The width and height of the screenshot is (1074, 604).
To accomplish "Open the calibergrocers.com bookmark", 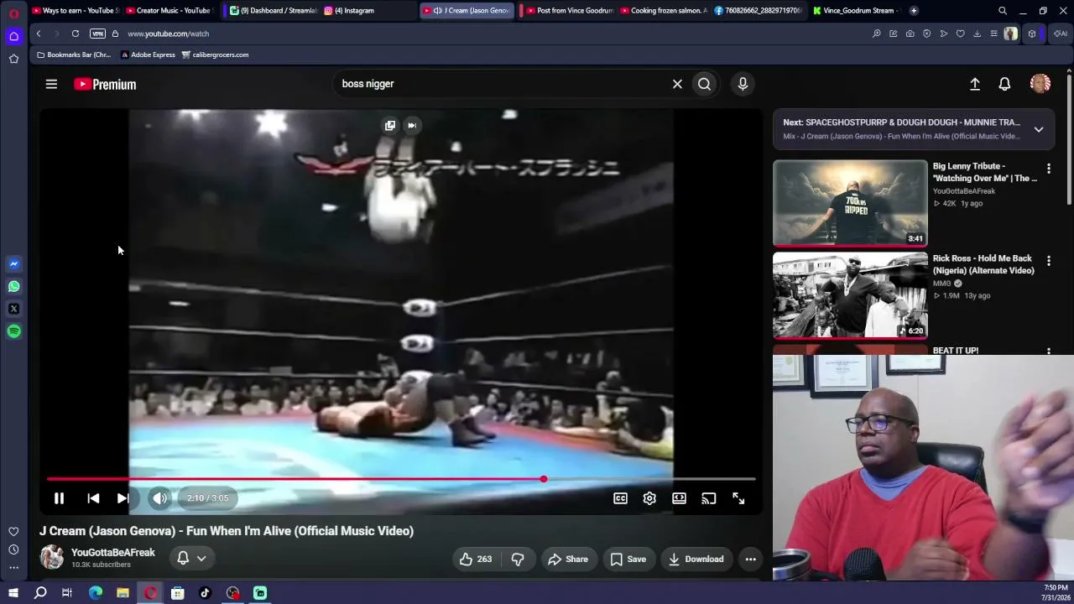I will pyautogui.click(x=215, y=55).
